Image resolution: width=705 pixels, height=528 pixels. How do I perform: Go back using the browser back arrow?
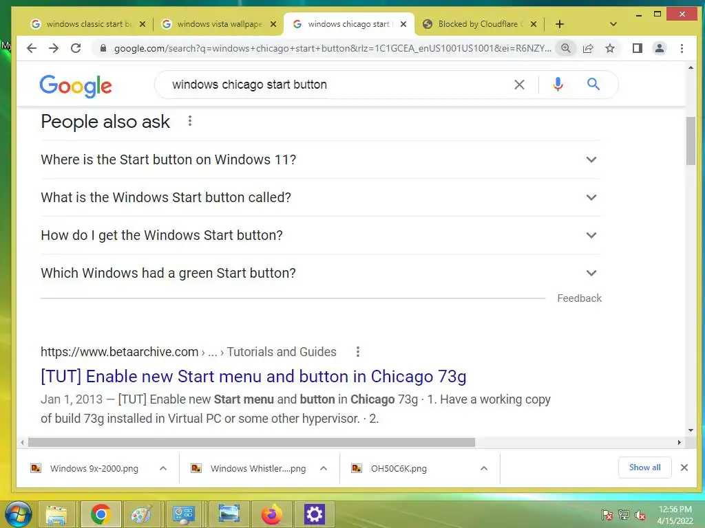[x=31, y=48]
